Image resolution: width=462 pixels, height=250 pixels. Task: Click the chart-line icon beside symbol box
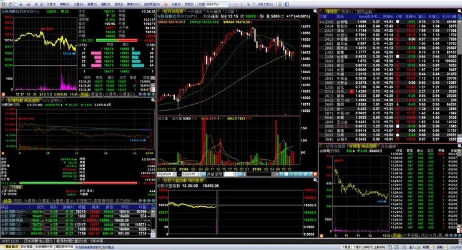(237, 4)
